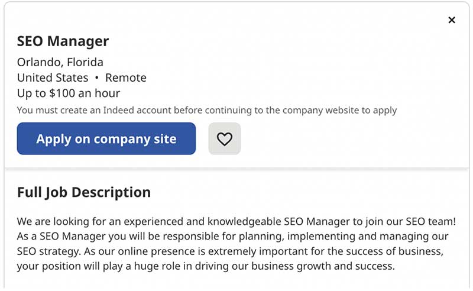Click the bullet separator before Remote

tap(97, 78)
